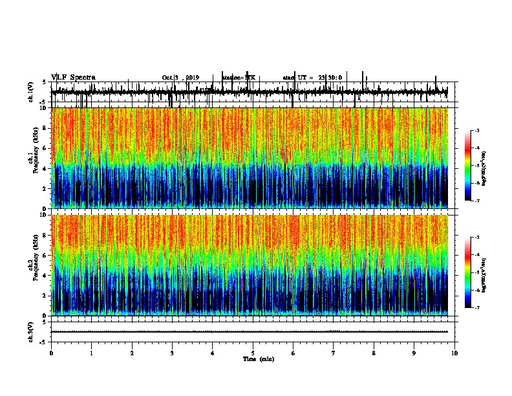This screenshot has width=512, height=396.
Task: Click the ch.2 "Frequency (kHz)" axis label
Action: pos(36,258)
